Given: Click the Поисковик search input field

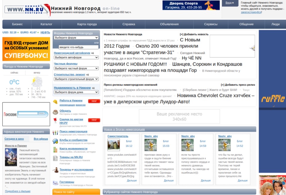Looking at the screenshot, I should (x=28, y=113).
